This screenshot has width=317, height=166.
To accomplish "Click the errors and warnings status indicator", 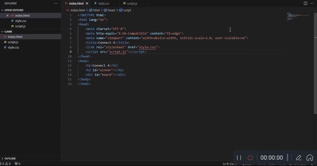I will 6,164.
